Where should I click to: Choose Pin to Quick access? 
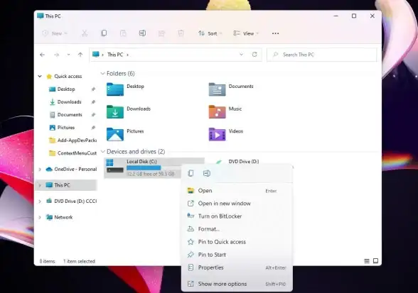[x=237, y=242]
